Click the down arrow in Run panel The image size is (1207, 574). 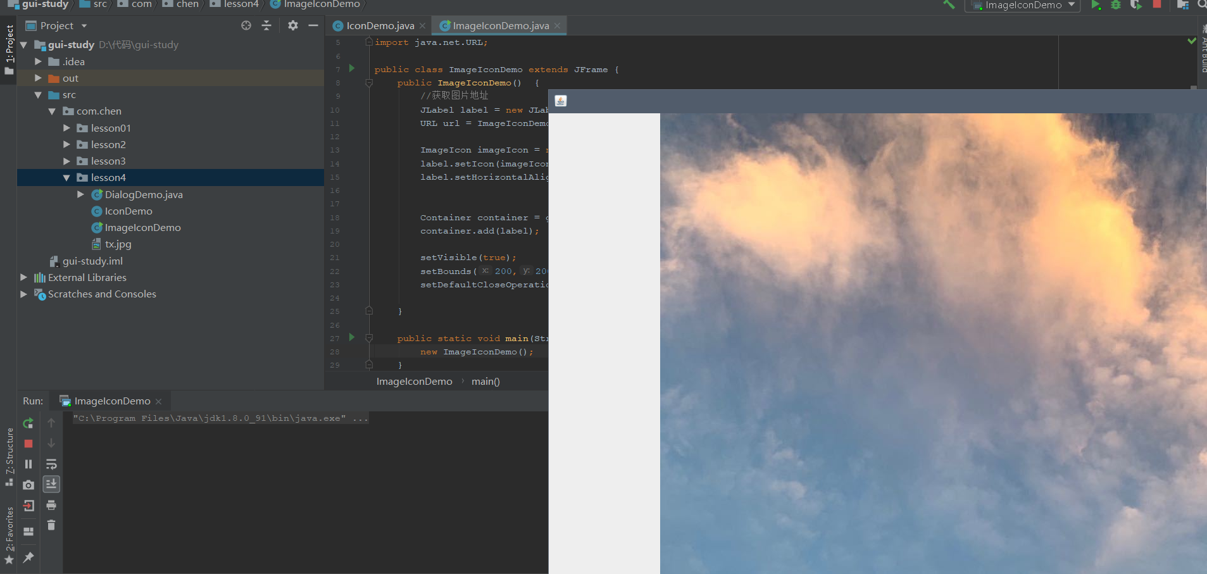51,443
